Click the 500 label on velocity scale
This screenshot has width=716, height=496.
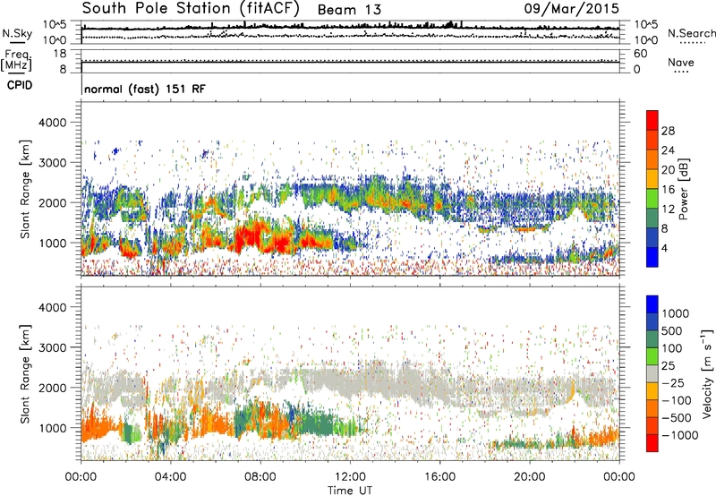pos(672,331)
